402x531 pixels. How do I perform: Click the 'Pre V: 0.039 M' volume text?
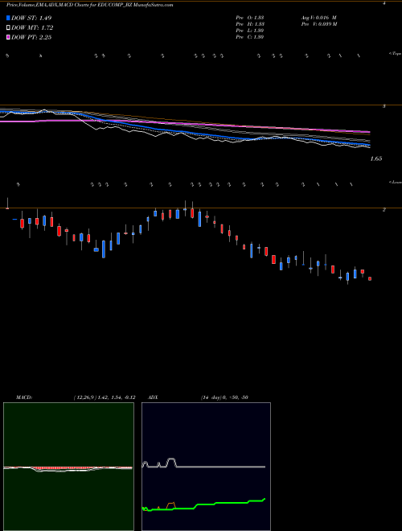tap(318, 24)
